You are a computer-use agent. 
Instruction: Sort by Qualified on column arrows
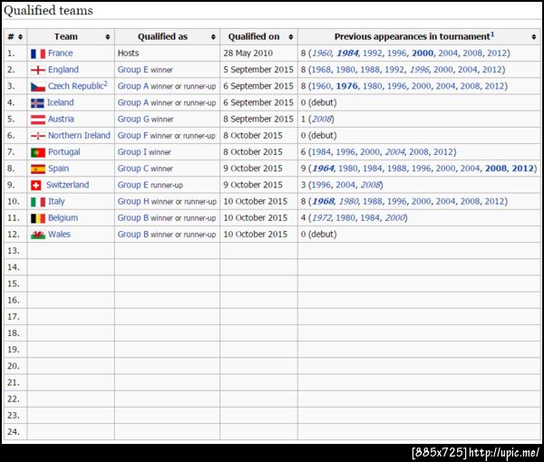(x=291, y=37)
